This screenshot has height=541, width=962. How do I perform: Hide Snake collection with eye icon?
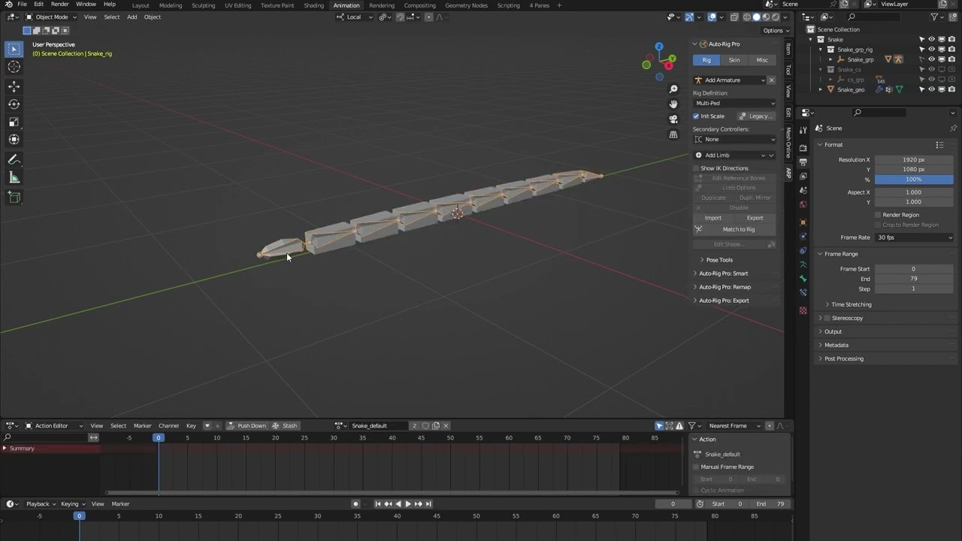(x=931, y=40)
